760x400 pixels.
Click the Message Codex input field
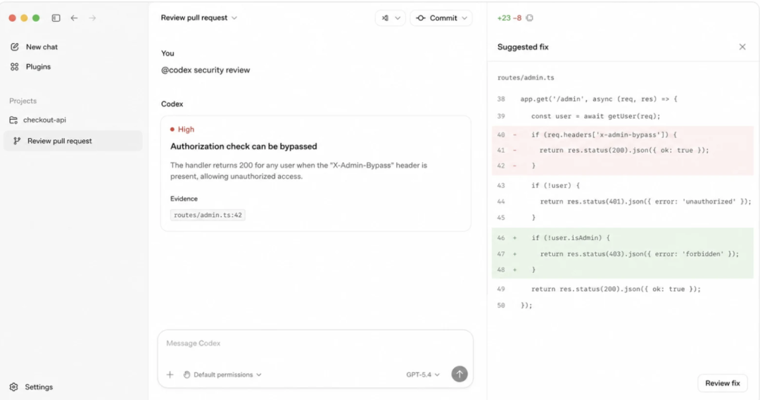point(315,343)
